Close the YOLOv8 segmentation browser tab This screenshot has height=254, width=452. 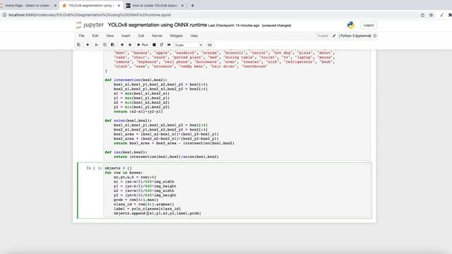coord(119,6)
